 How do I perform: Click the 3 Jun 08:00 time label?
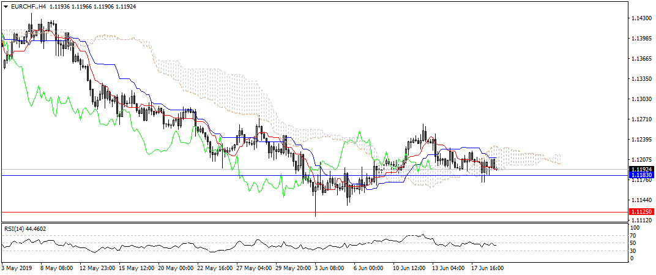click(330, 268)
